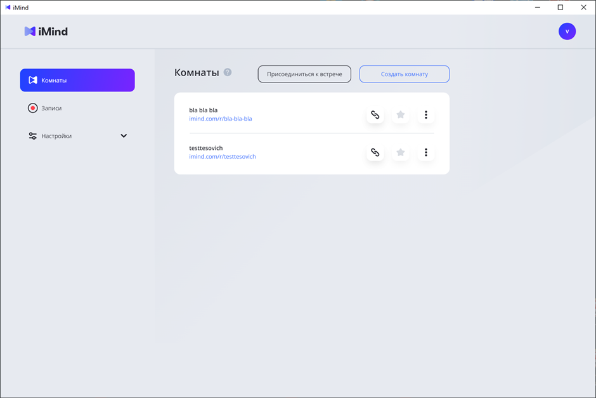Maximize the iMind window
Viewport: 596px width, 398px height.
coord(560,7)
